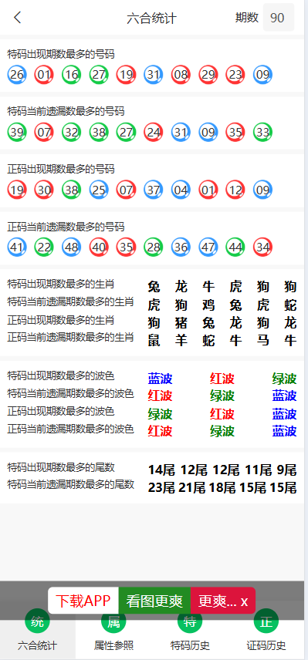This screenshot has width=308, height=660.
Task: Click 鼠 in 正码当前遗漏期数最多的生肖 row
Action: 154,340
